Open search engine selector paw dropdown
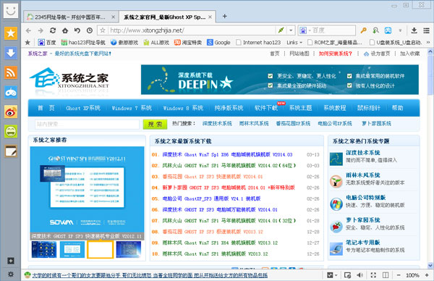 click(x=305, y=30)
